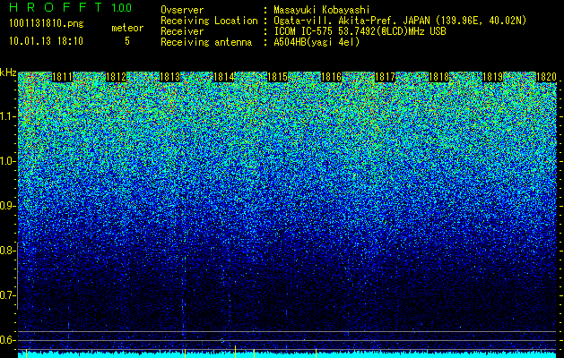Click the 1813 time label
This screenshot has width=564, height=358.
(x=169, y=77)
